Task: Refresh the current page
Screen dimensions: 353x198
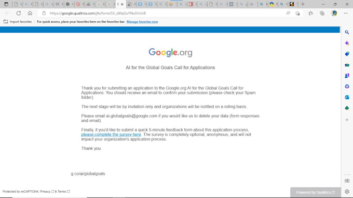Action: coord(19,13)
